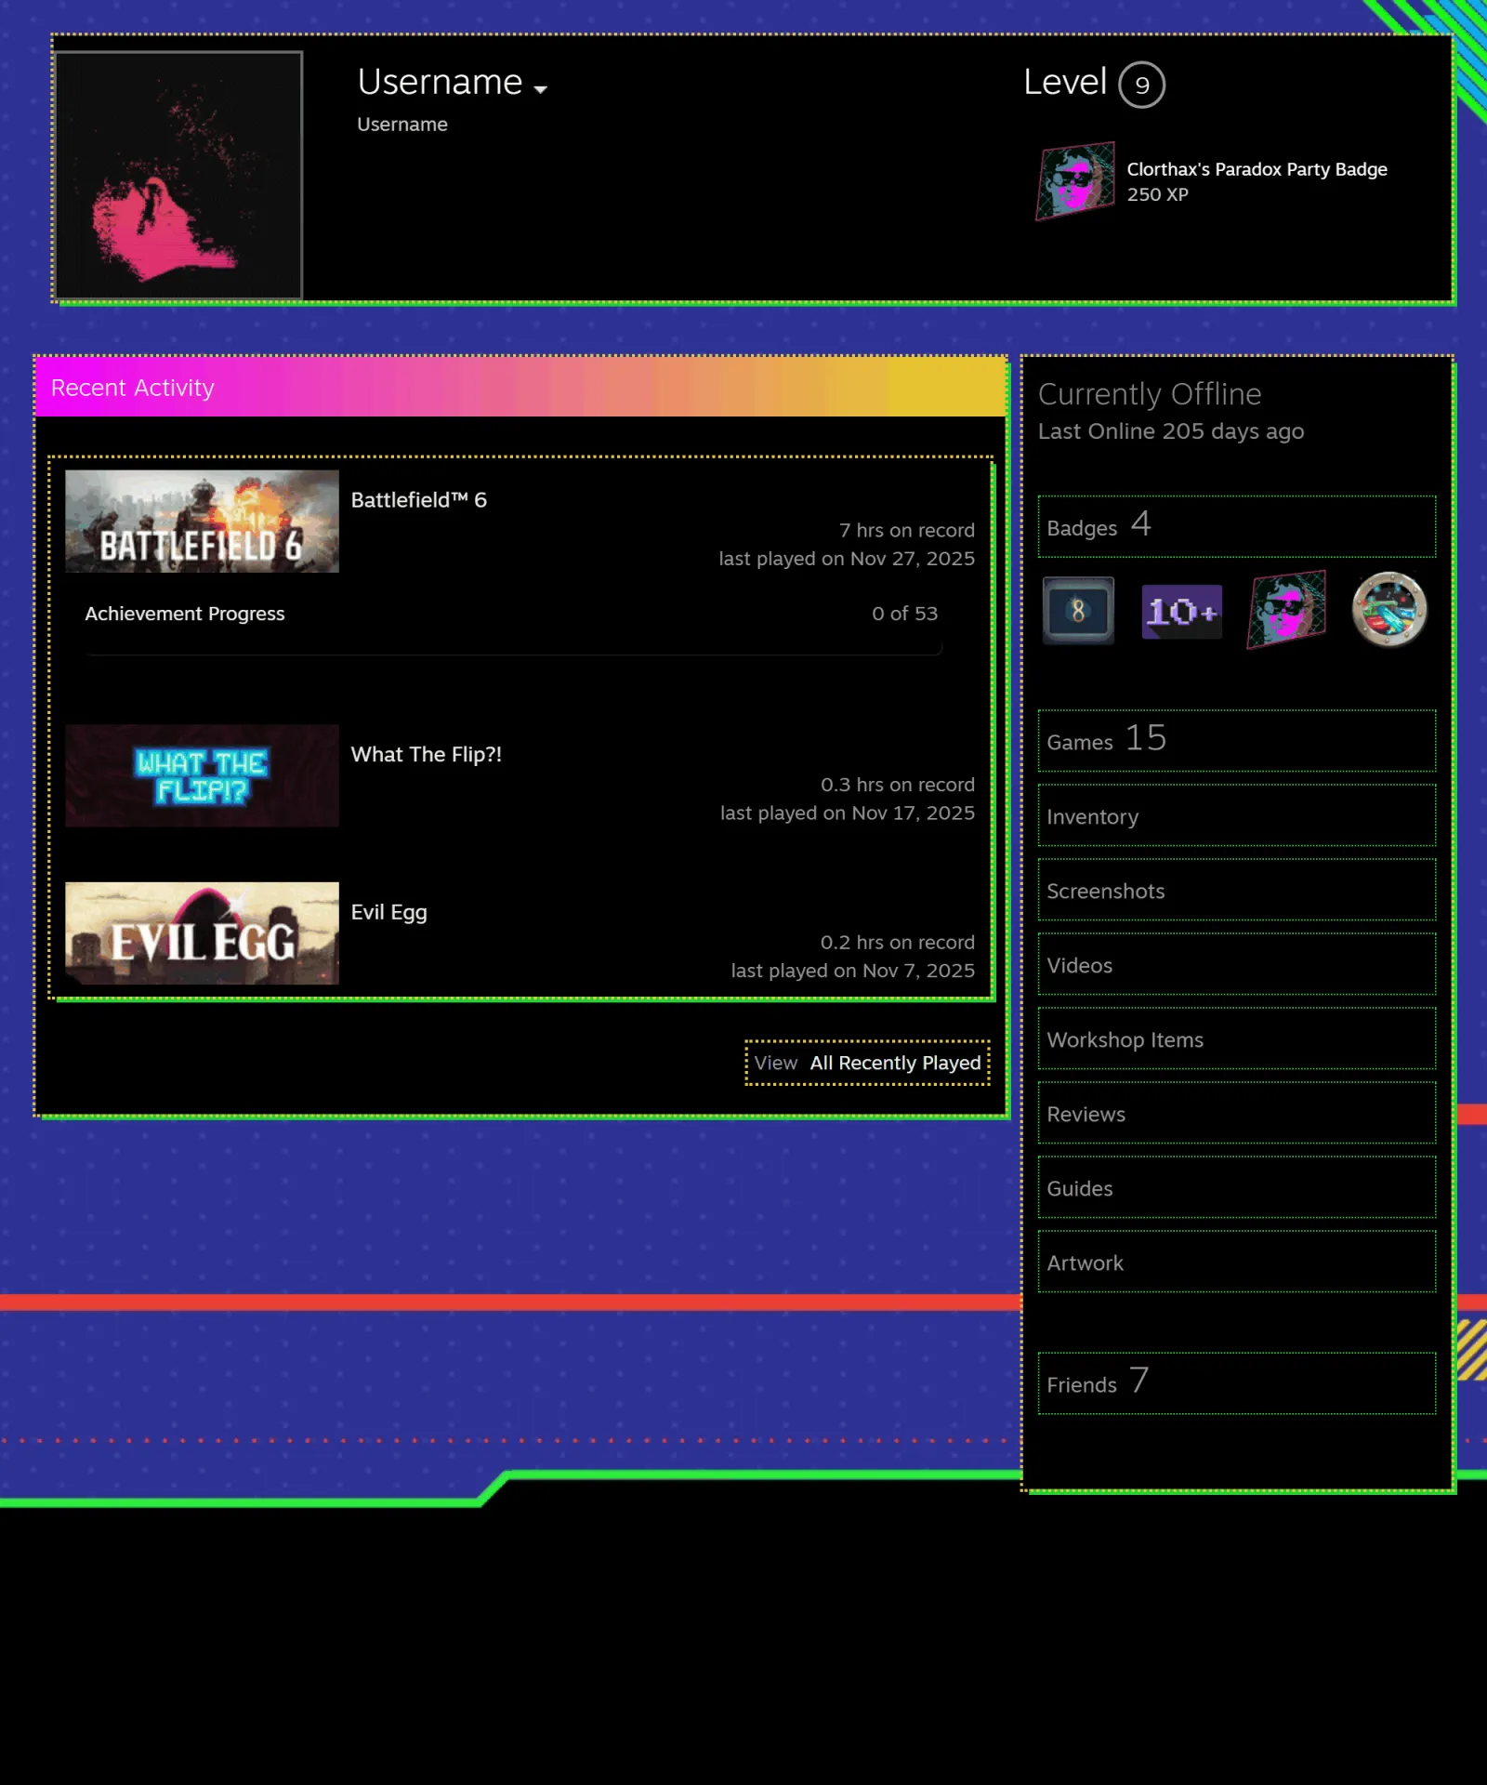Open the Inventory page

[1236, 815]
